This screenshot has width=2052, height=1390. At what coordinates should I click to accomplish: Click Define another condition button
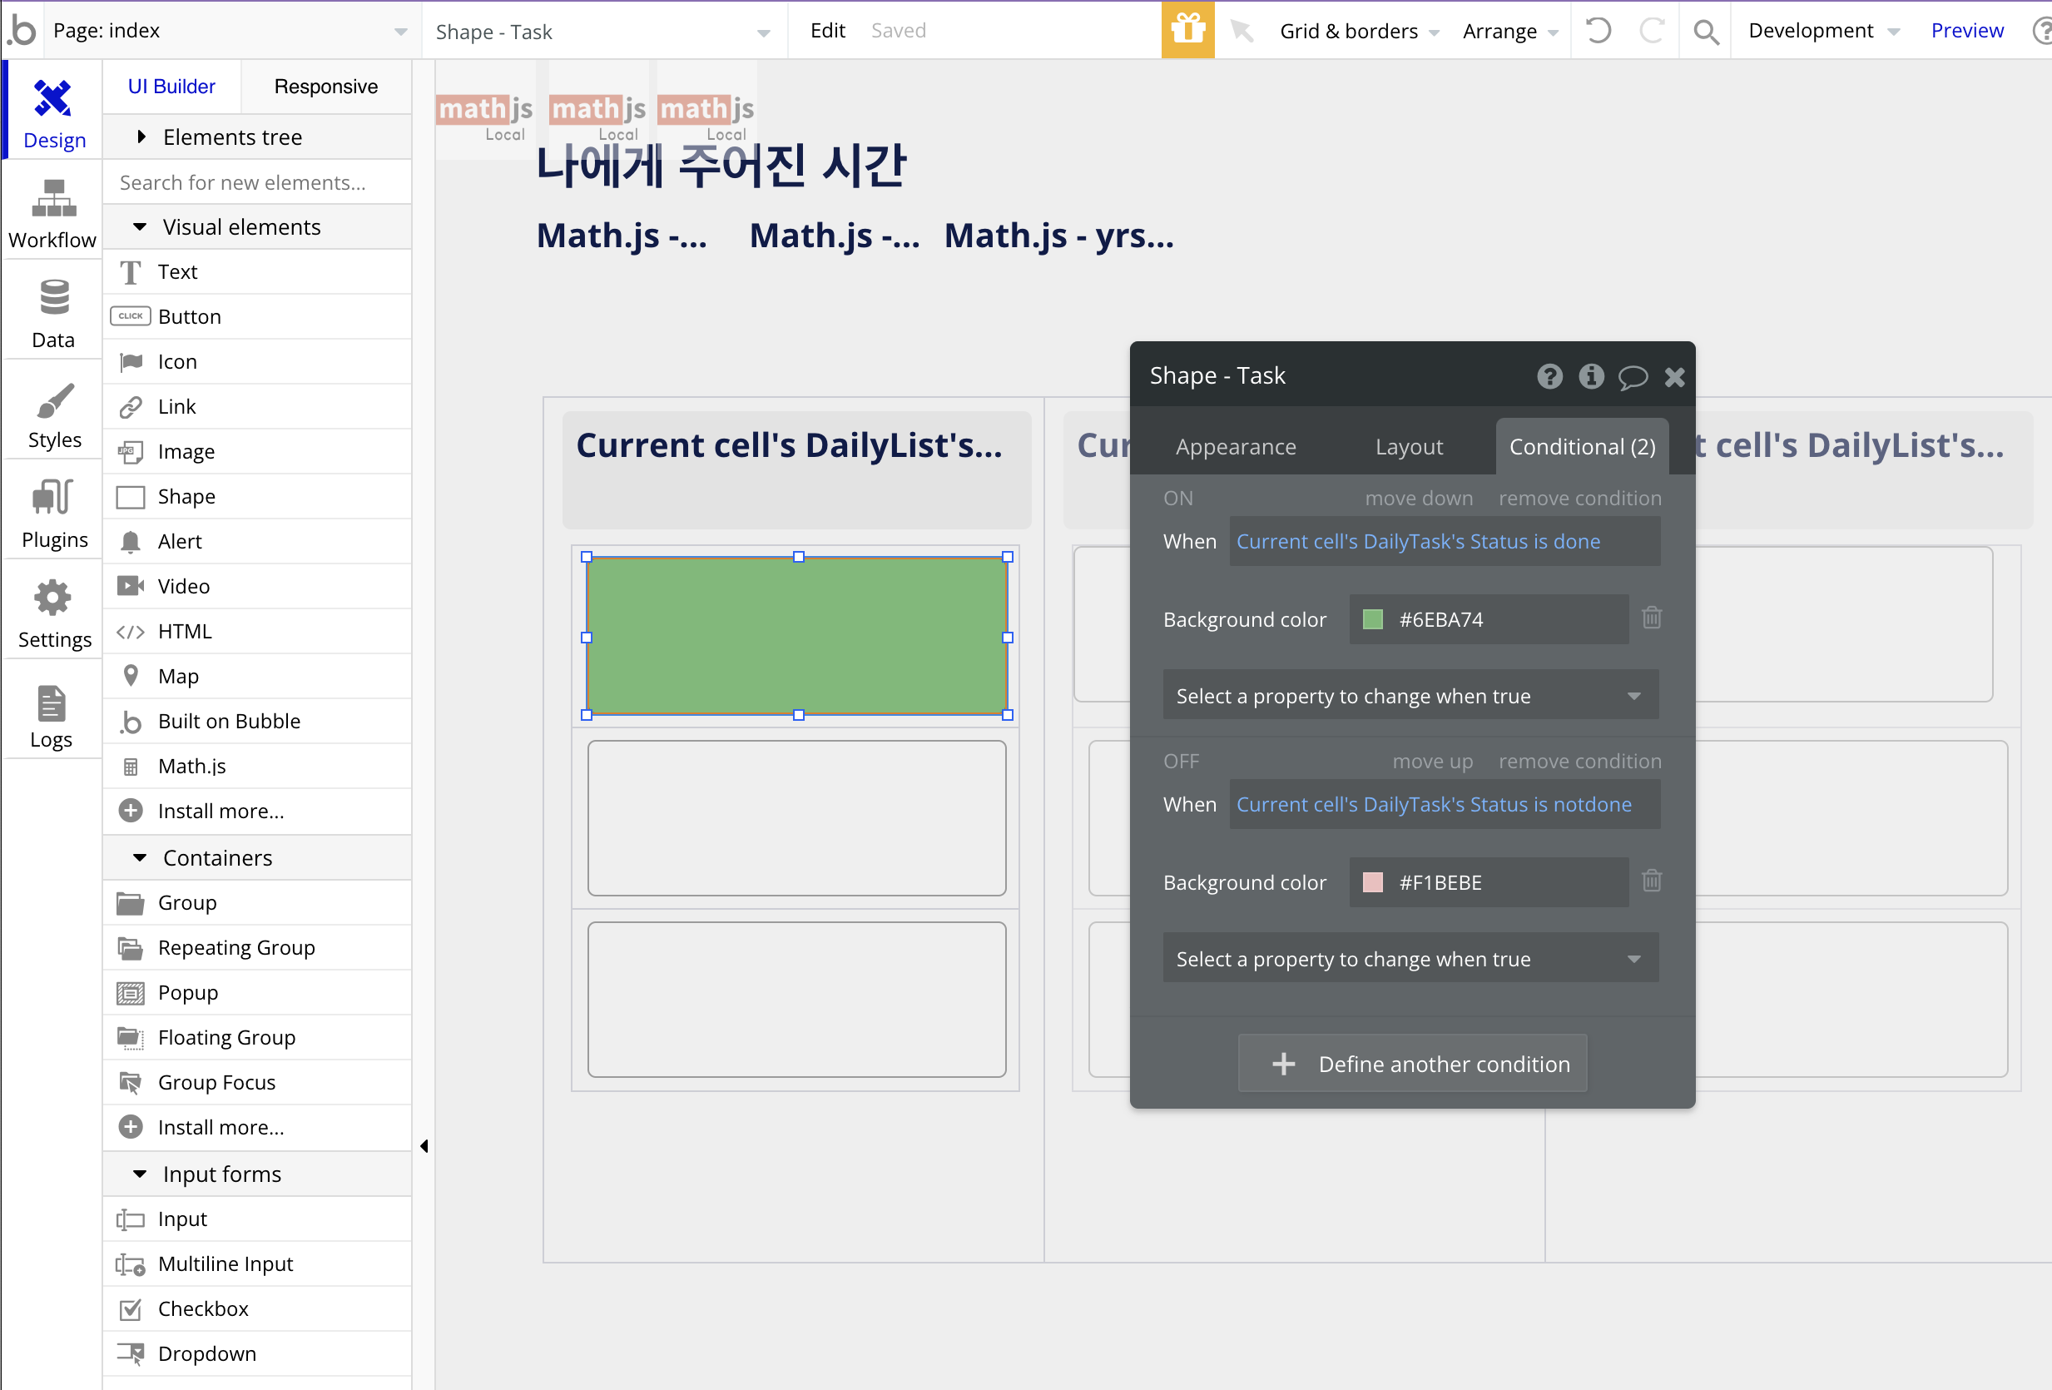pos(1412,1063)
